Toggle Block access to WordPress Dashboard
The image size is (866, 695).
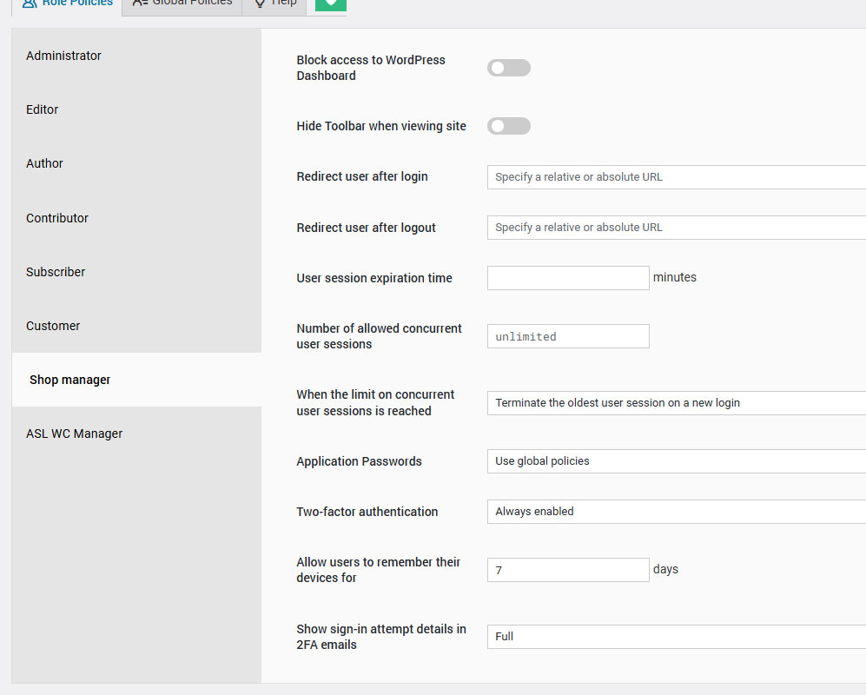(x=508, y=68)
